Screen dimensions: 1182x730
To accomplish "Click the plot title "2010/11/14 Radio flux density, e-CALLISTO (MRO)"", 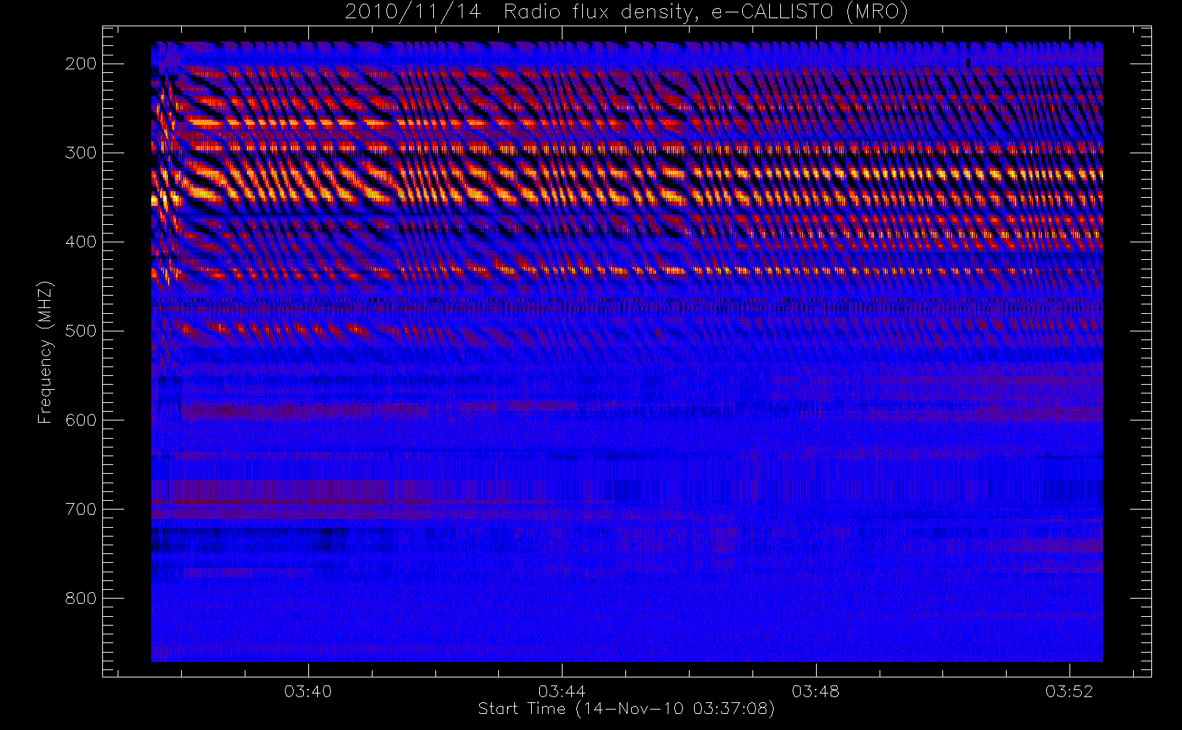I will [x=626, y=12].
